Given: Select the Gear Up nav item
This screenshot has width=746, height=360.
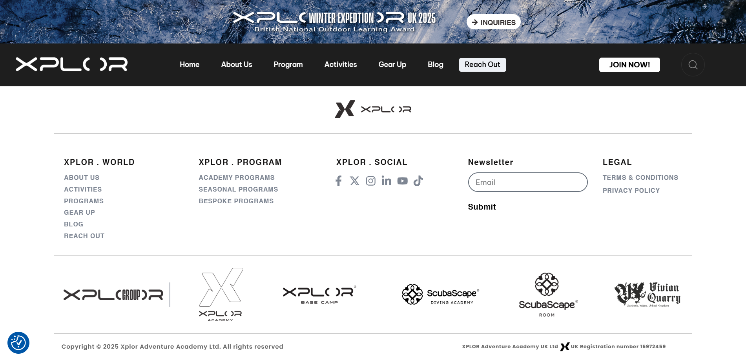Looking at the screenshot, I should tap(392, 65).
